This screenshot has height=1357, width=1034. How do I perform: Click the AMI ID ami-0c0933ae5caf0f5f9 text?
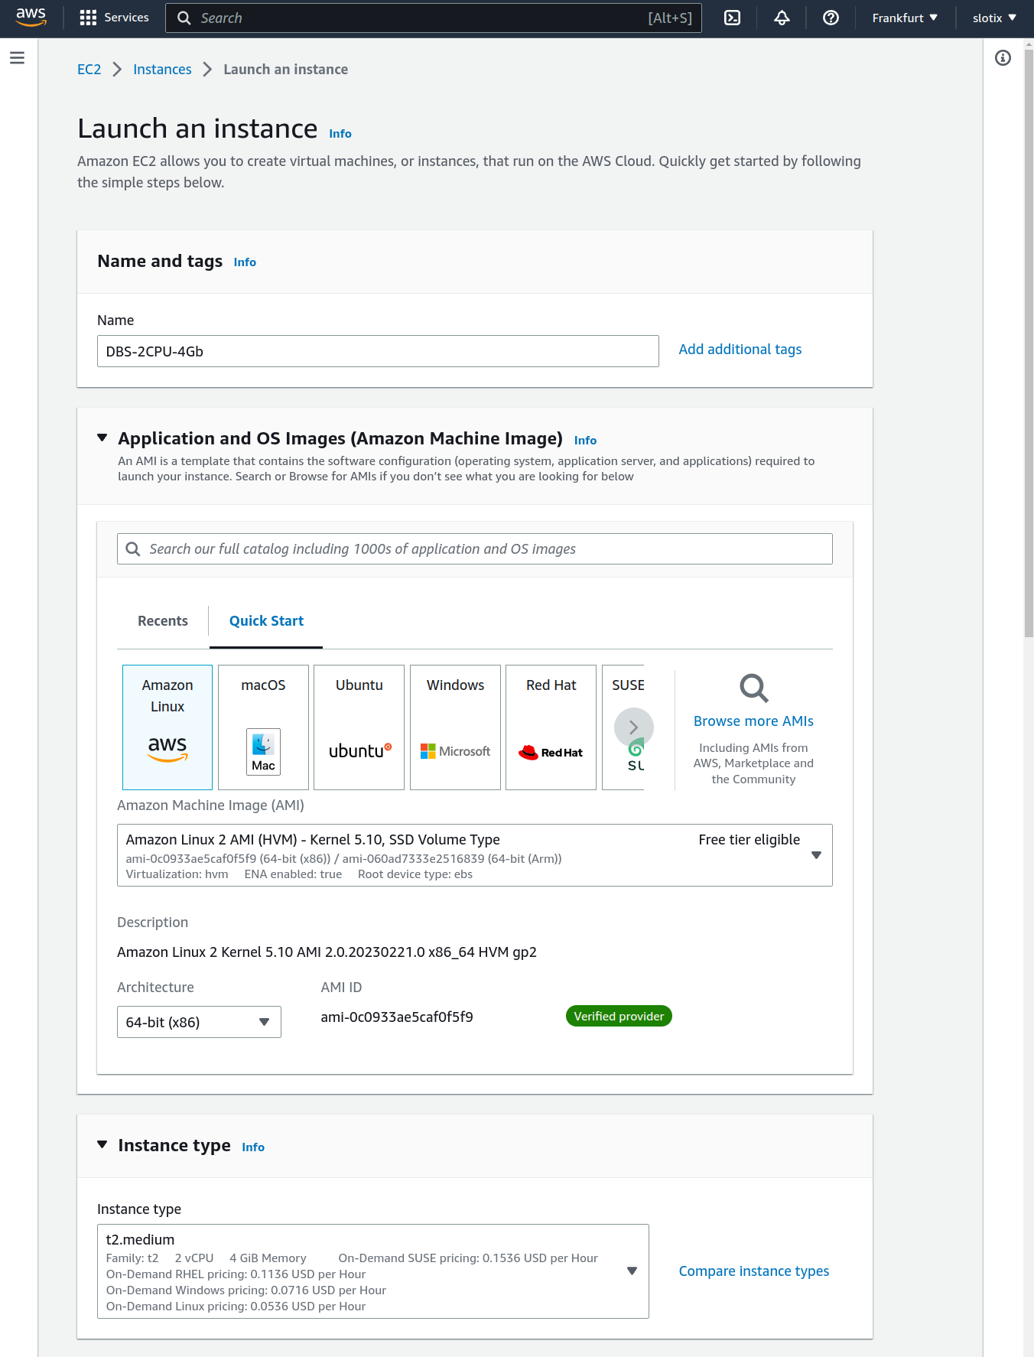pos(397,1017)
